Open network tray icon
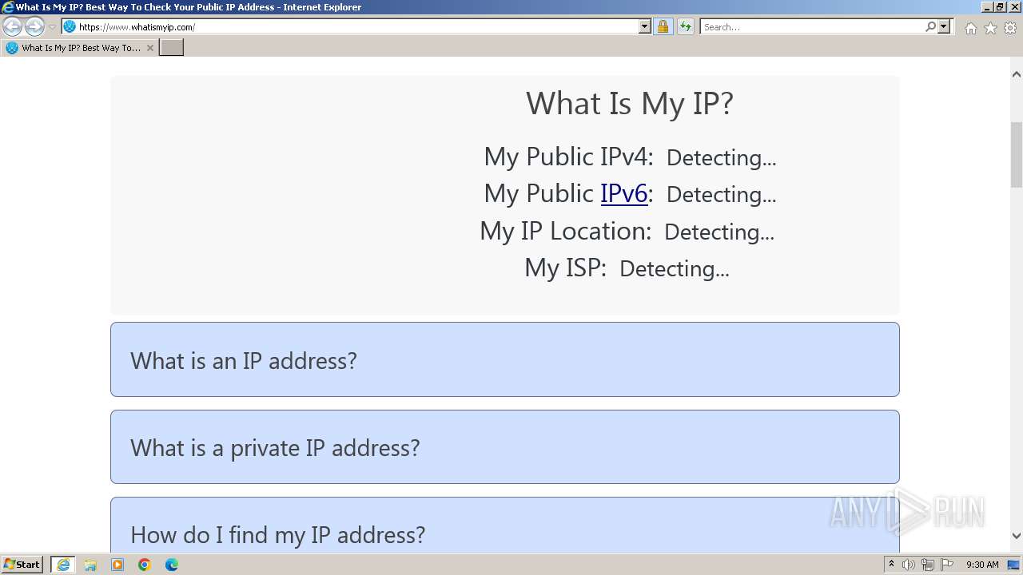1023x575 pixels. [928, 565]
